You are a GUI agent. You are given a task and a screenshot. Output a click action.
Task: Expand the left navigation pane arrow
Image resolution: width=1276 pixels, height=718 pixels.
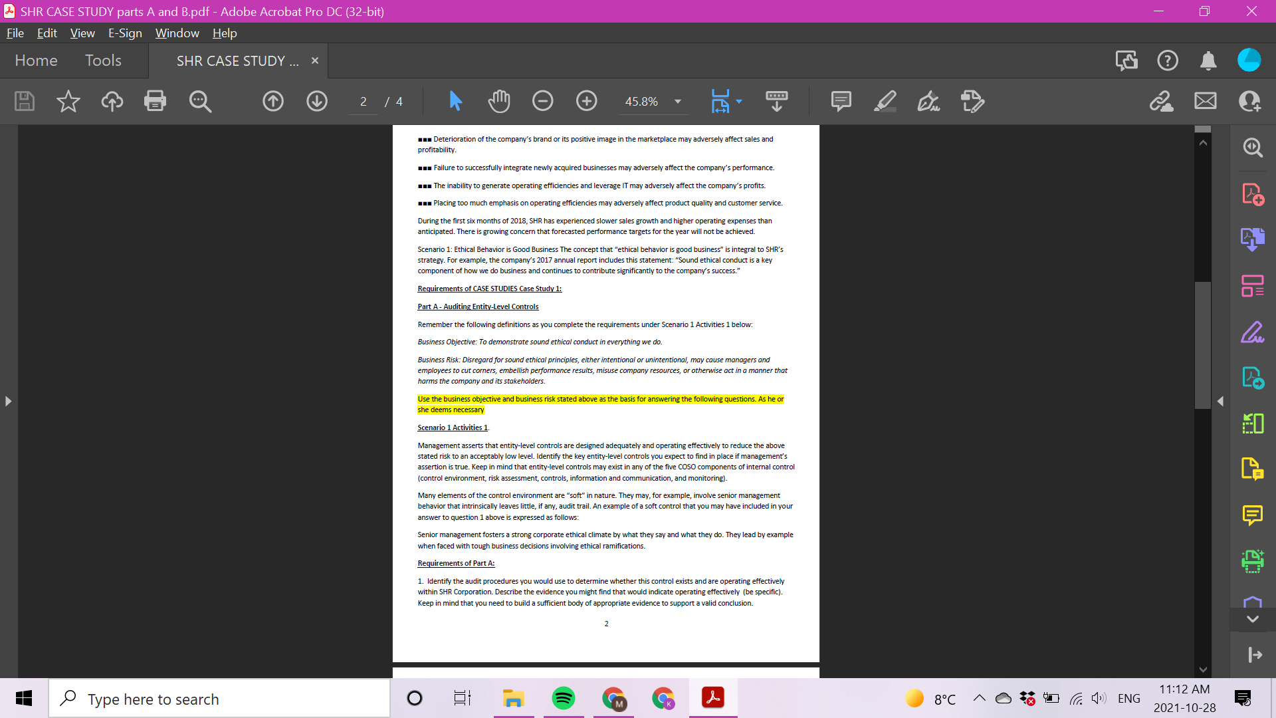9,401
